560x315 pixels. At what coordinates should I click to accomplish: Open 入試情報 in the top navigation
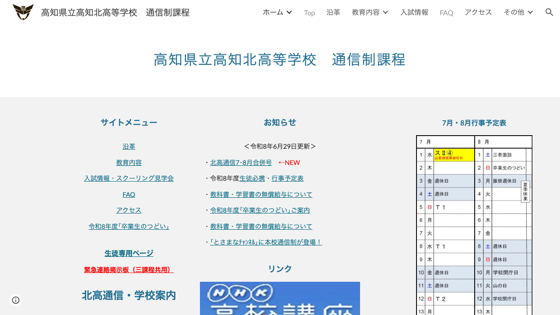(414, 12)
